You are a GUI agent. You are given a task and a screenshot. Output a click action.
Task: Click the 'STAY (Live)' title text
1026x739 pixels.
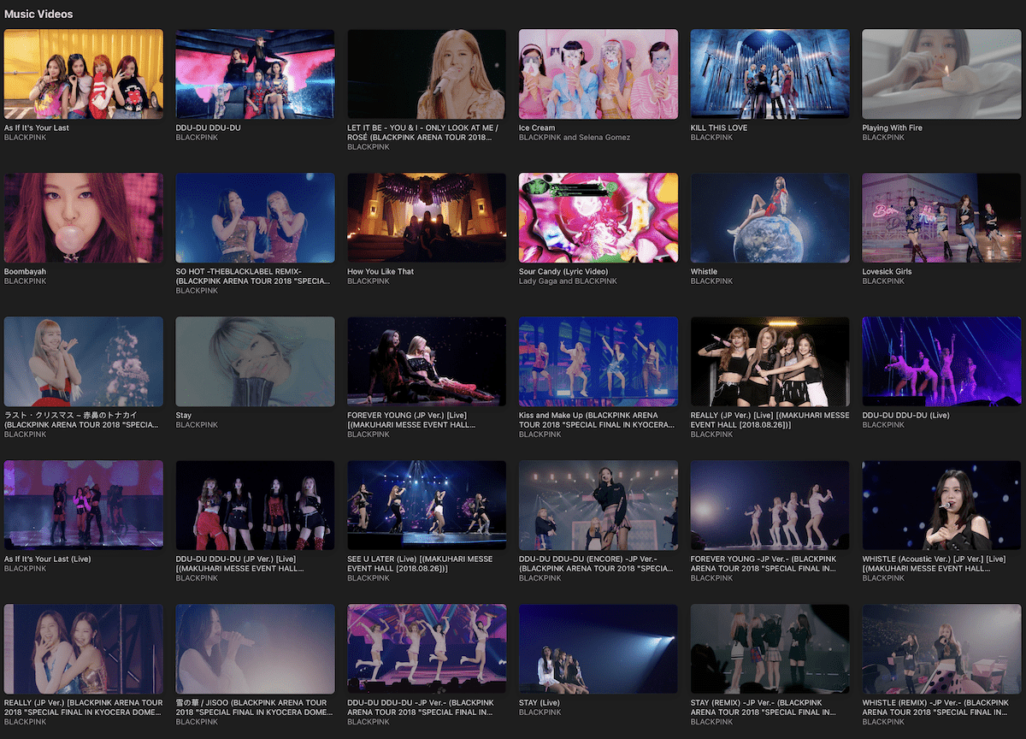[x=540, y=703]
